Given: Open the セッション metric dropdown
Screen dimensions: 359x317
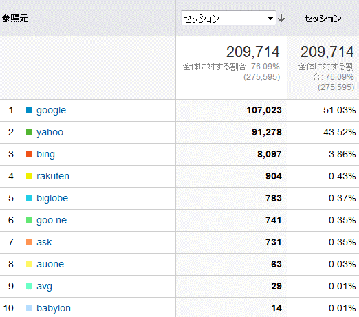Looking at the screenshot, I should tap(228, 18).
